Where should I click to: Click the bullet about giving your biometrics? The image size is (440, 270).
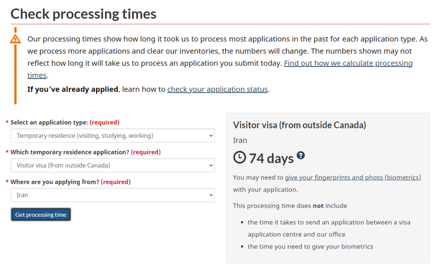[310, 246]
